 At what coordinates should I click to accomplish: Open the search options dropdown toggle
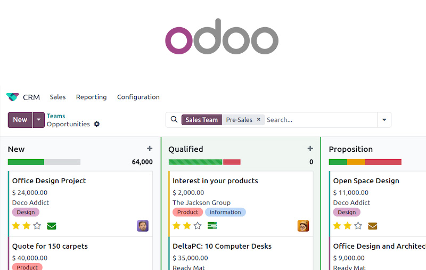(x=384, y=120)
